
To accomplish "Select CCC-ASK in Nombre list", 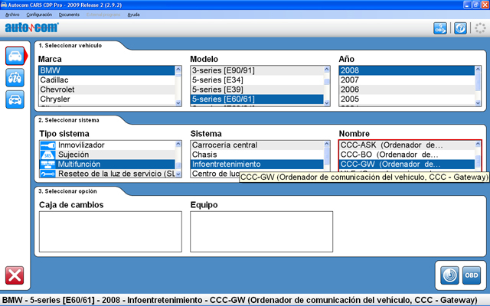I will (x=407, y=145).
